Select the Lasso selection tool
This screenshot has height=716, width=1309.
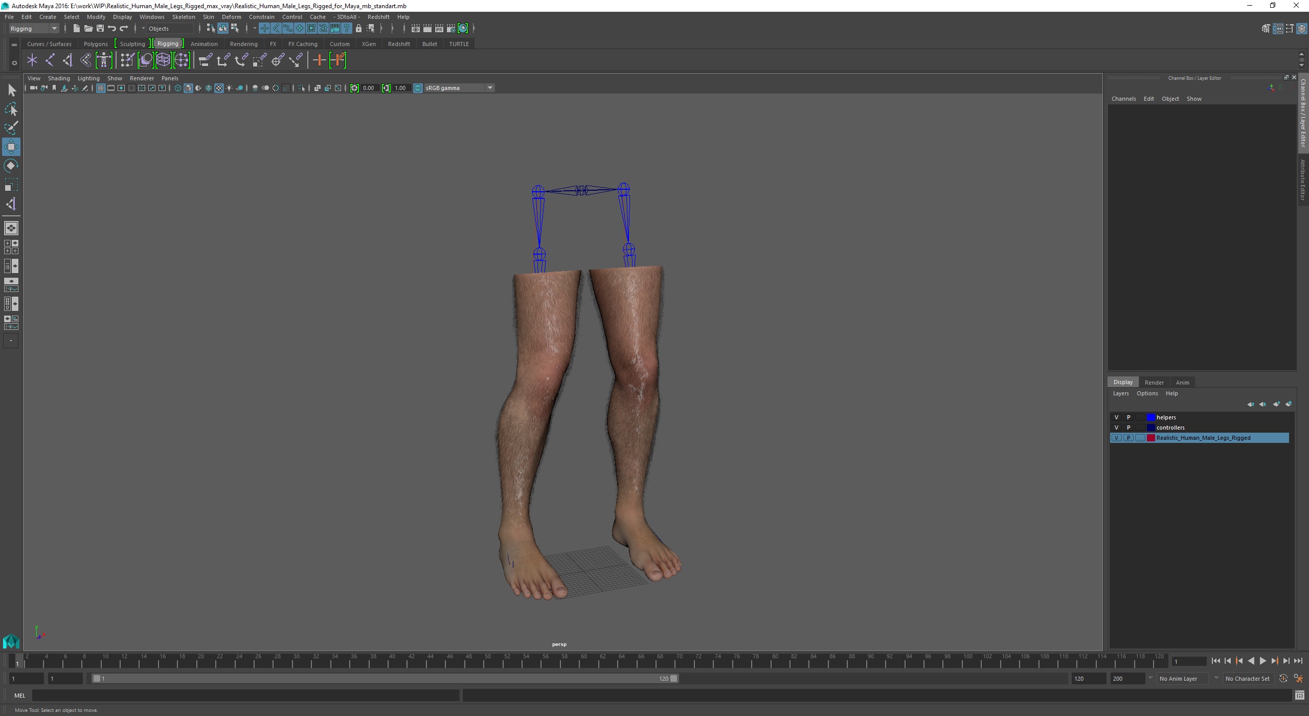pos(11,109)
